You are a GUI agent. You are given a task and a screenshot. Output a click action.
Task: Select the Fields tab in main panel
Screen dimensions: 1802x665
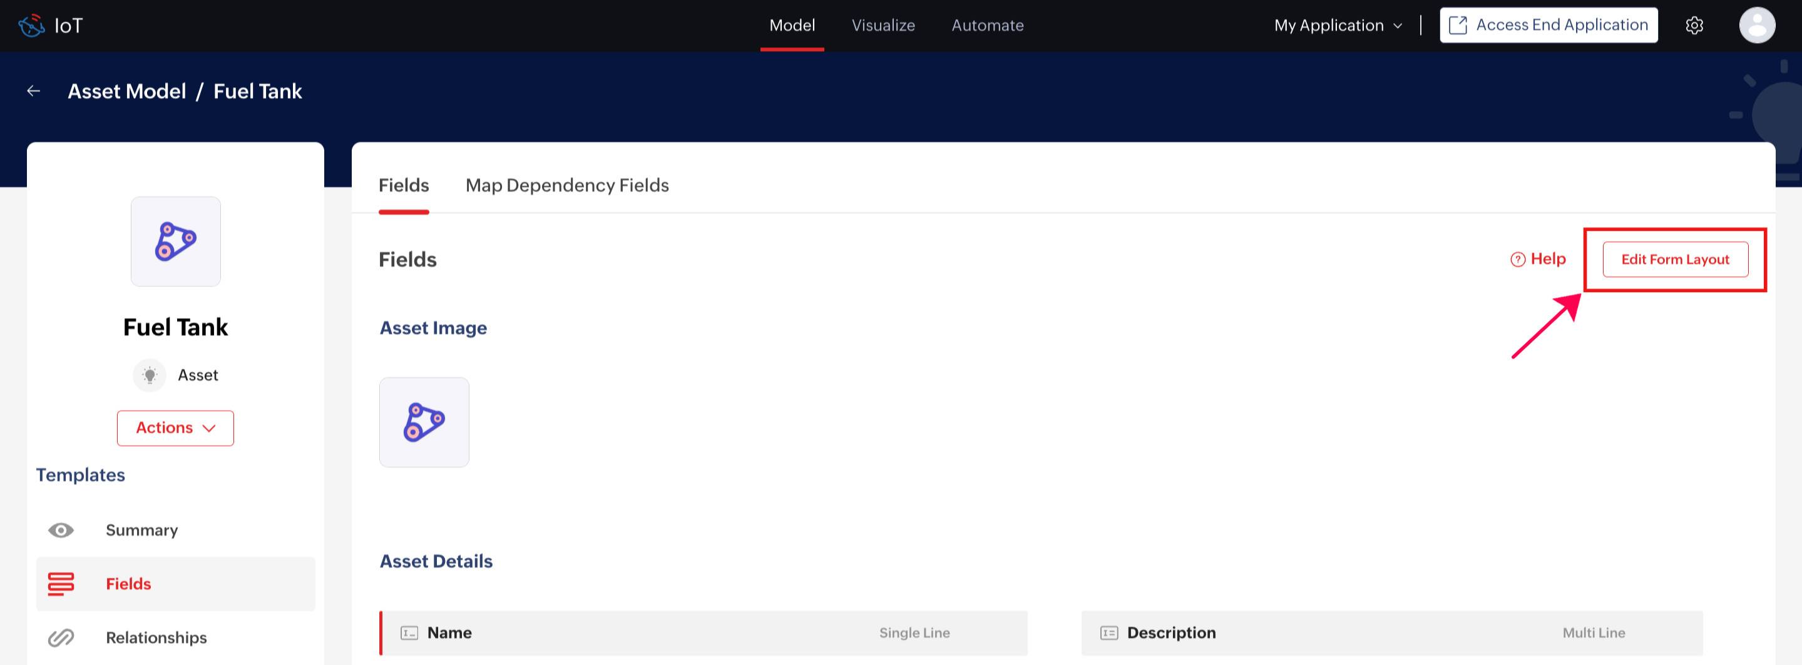(404, 185)
